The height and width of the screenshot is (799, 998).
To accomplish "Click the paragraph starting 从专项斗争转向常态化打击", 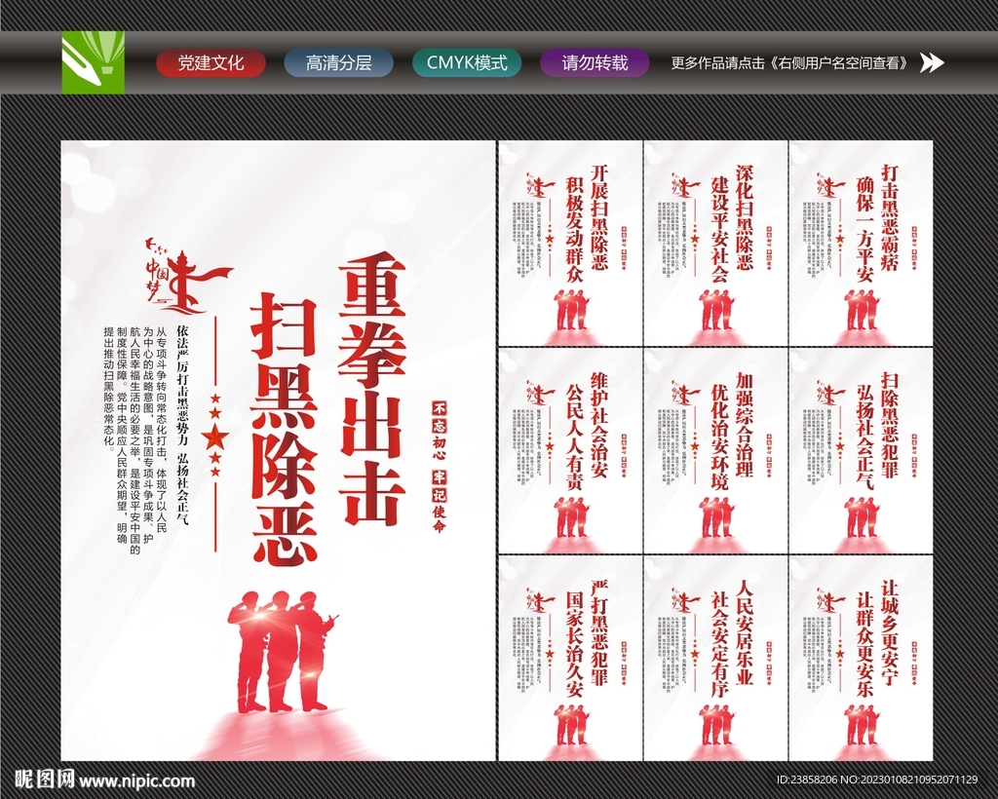I will coord(134,440).
